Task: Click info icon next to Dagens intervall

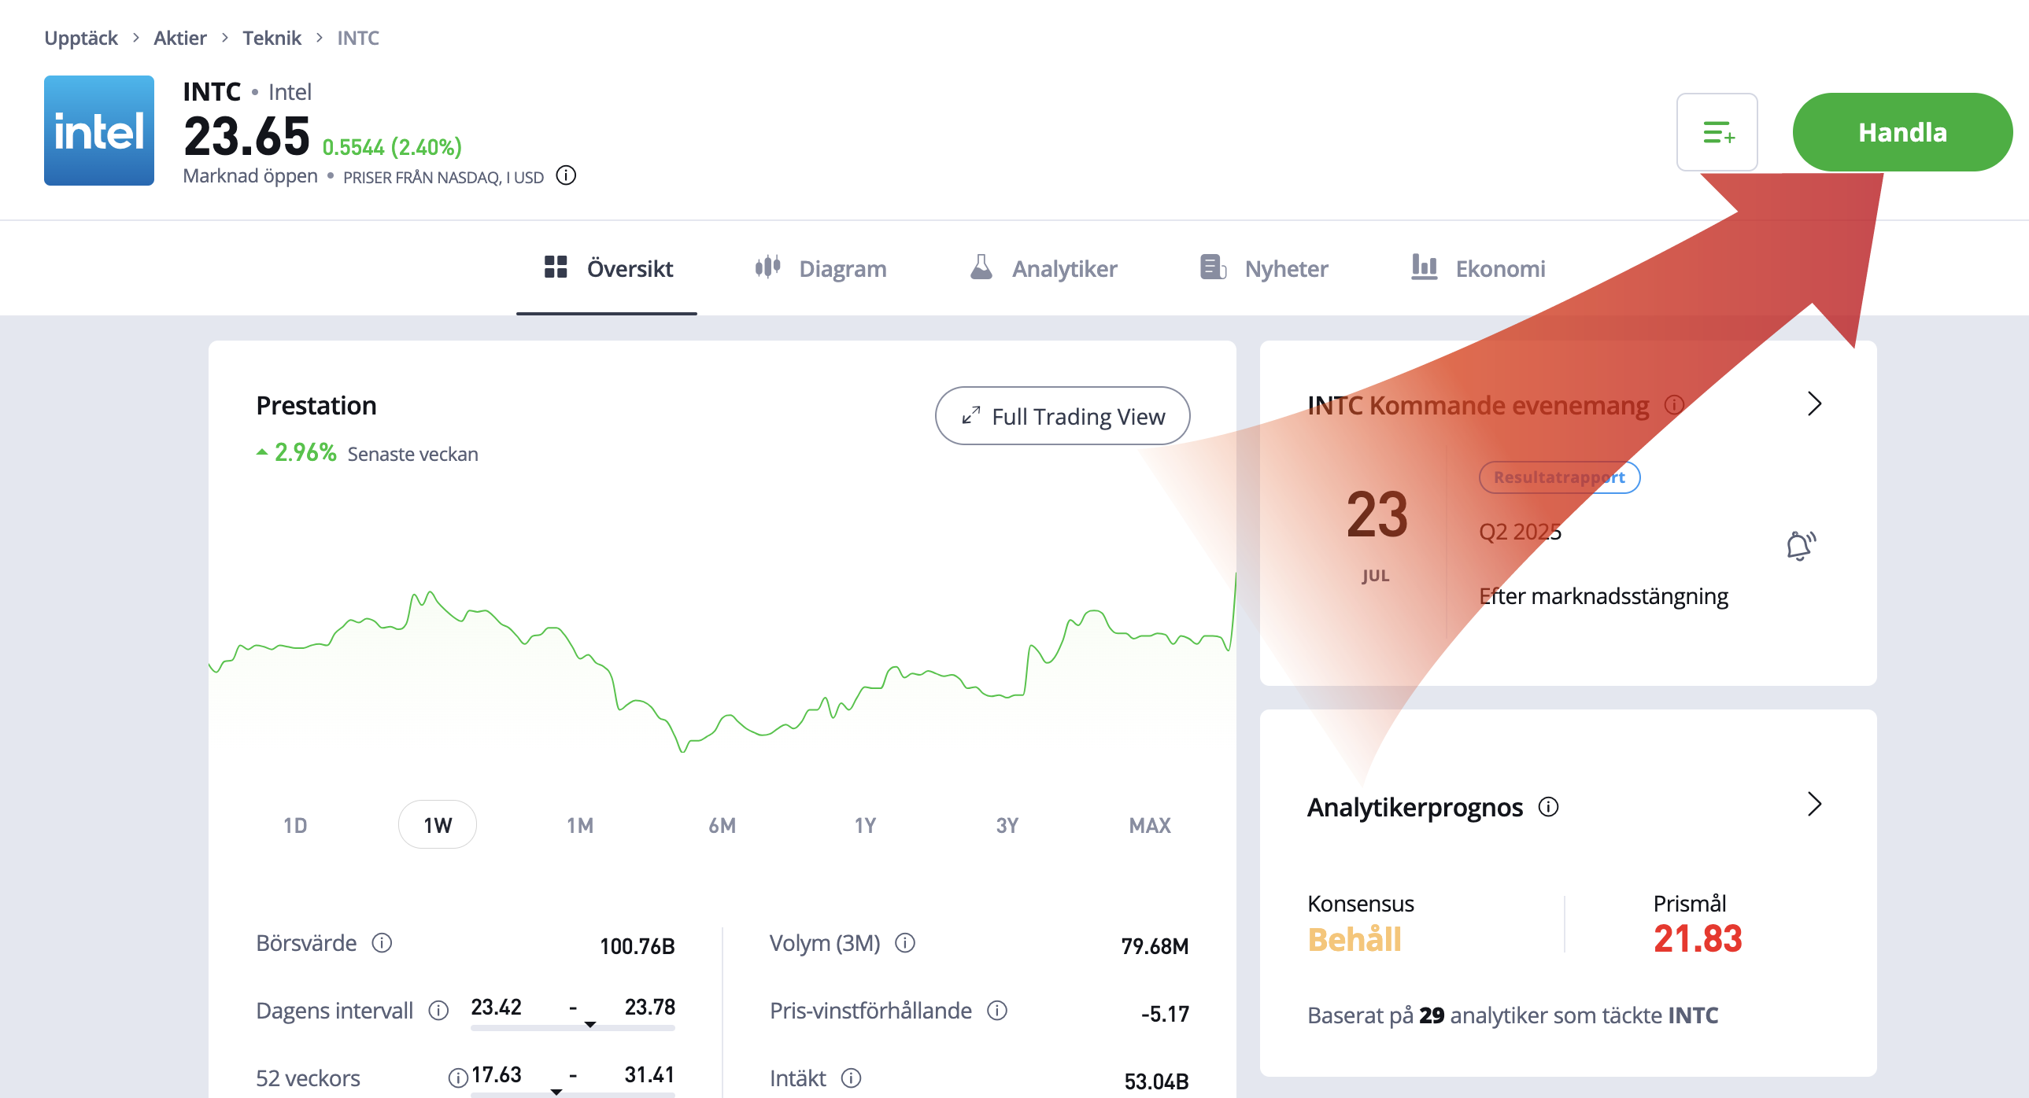Action: point(438,1010)
